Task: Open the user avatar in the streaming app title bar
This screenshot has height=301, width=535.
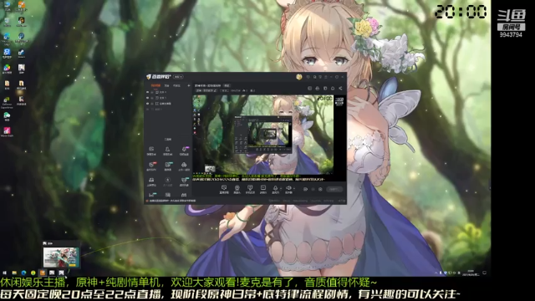Action: coord(299,77)
